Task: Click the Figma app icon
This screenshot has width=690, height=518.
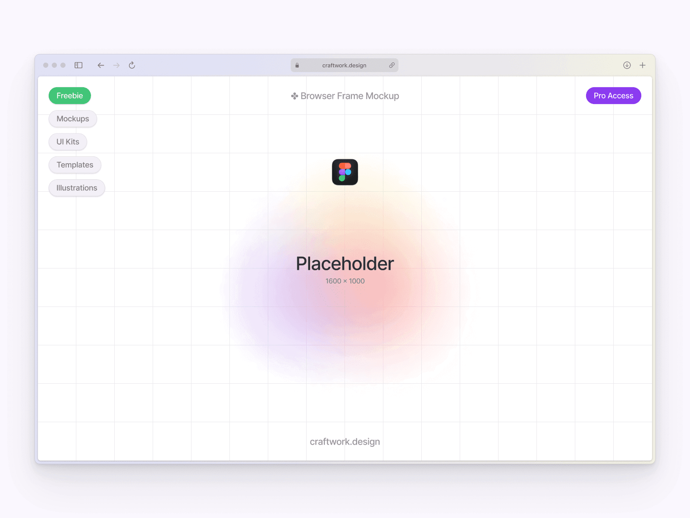Action: click(345, 172)
